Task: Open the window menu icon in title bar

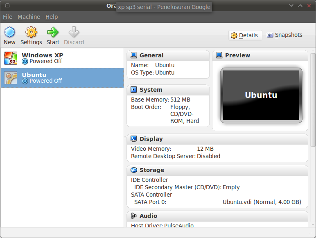Action: click(7, 5)
